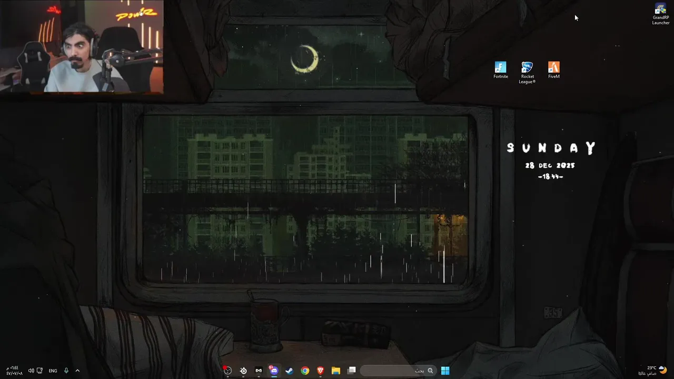This screenshot has width=674, height=379.
Task: Select the GrandRP Launcher desktop icon
Action: pyautogui.click(x=660, y=14)
